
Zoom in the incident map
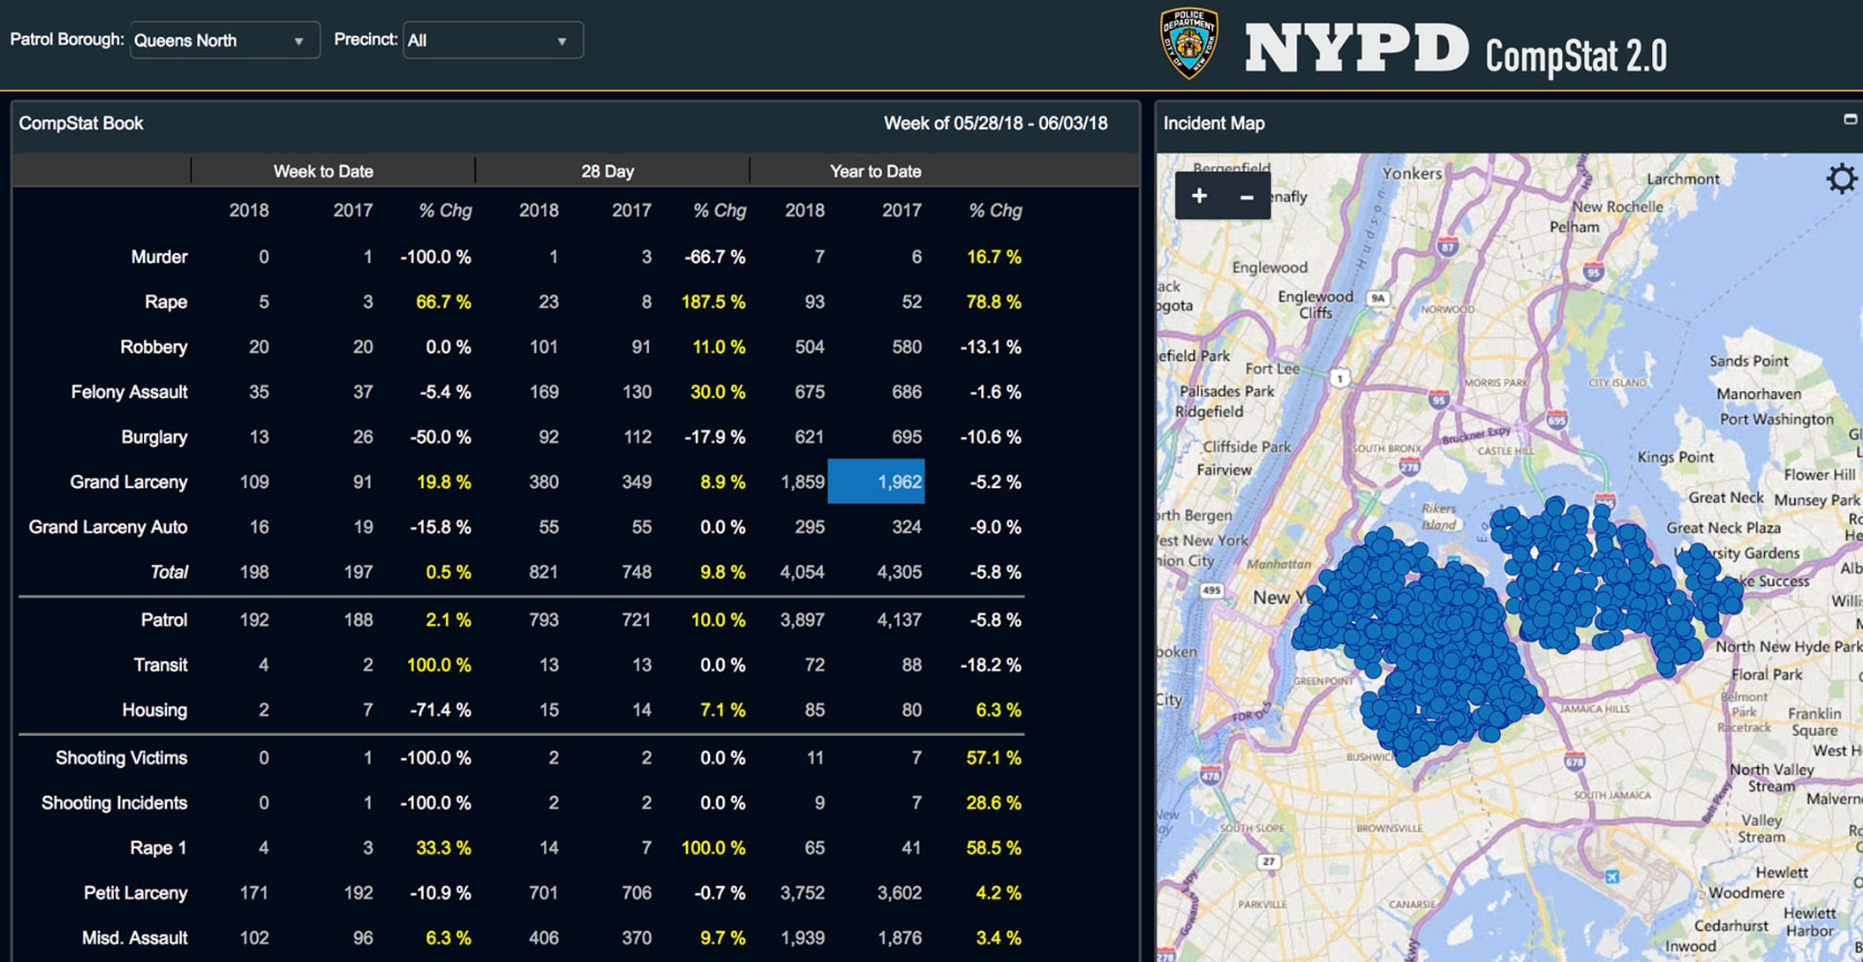1199,196
